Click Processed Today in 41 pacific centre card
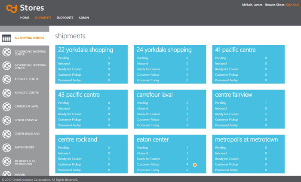301x182 pixels. pos(241,80)
